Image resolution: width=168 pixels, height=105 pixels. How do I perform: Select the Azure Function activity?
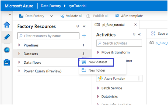tap(119, 78)
